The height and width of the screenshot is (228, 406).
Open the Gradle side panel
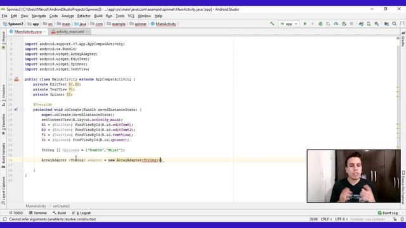pyautogui.click(x=403, y=39)
